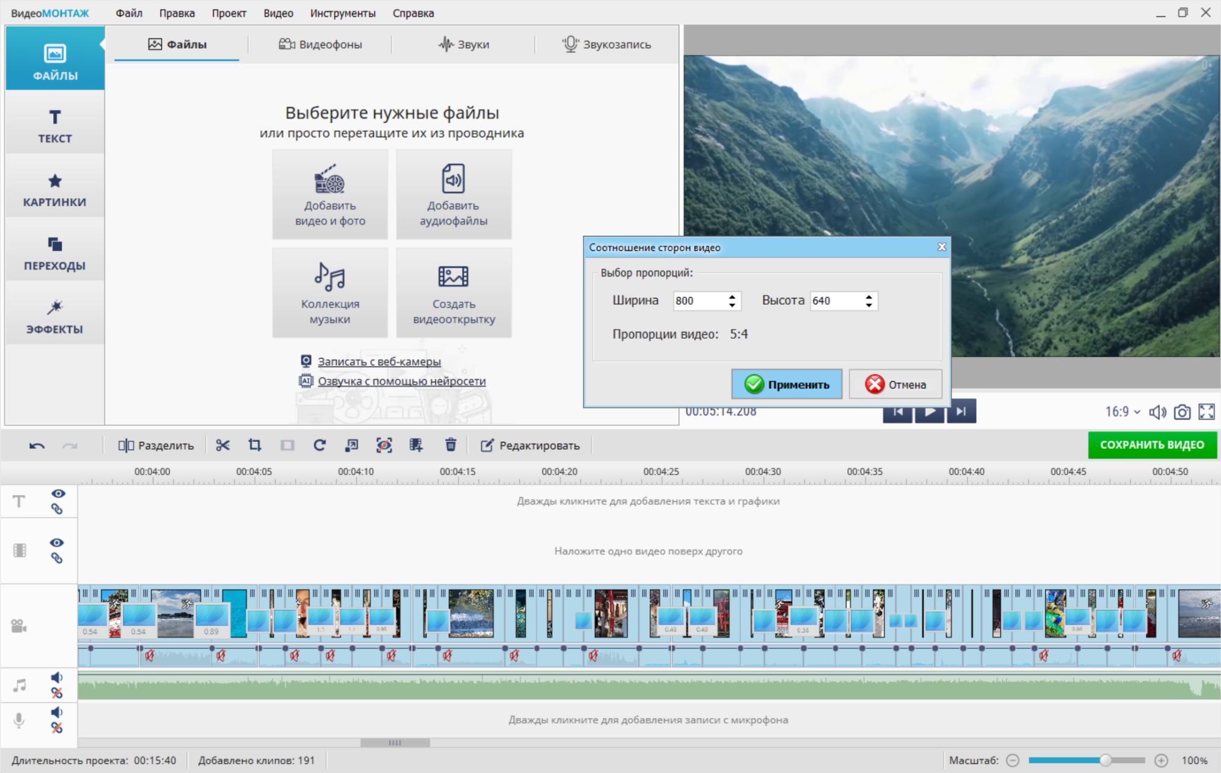Click the trash delete icon

(x=450, y=445)
